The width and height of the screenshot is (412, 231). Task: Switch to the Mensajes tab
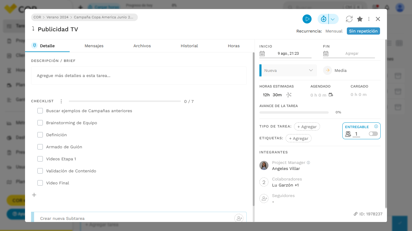coord(94,46)
